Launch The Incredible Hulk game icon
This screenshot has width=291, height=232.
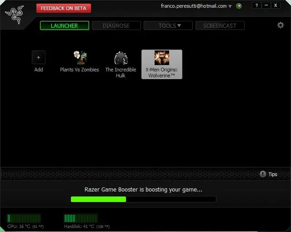(x=121, y=58)
